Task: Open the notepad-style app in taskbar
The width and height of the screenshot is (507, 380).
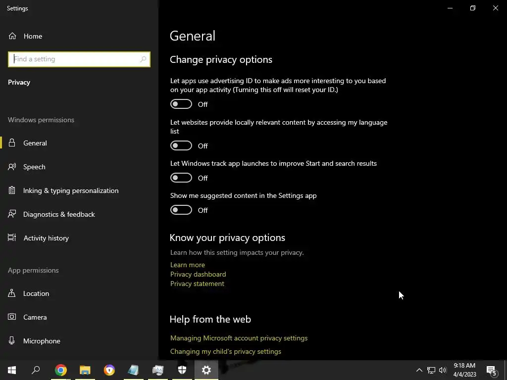Action: coord(133,370)
